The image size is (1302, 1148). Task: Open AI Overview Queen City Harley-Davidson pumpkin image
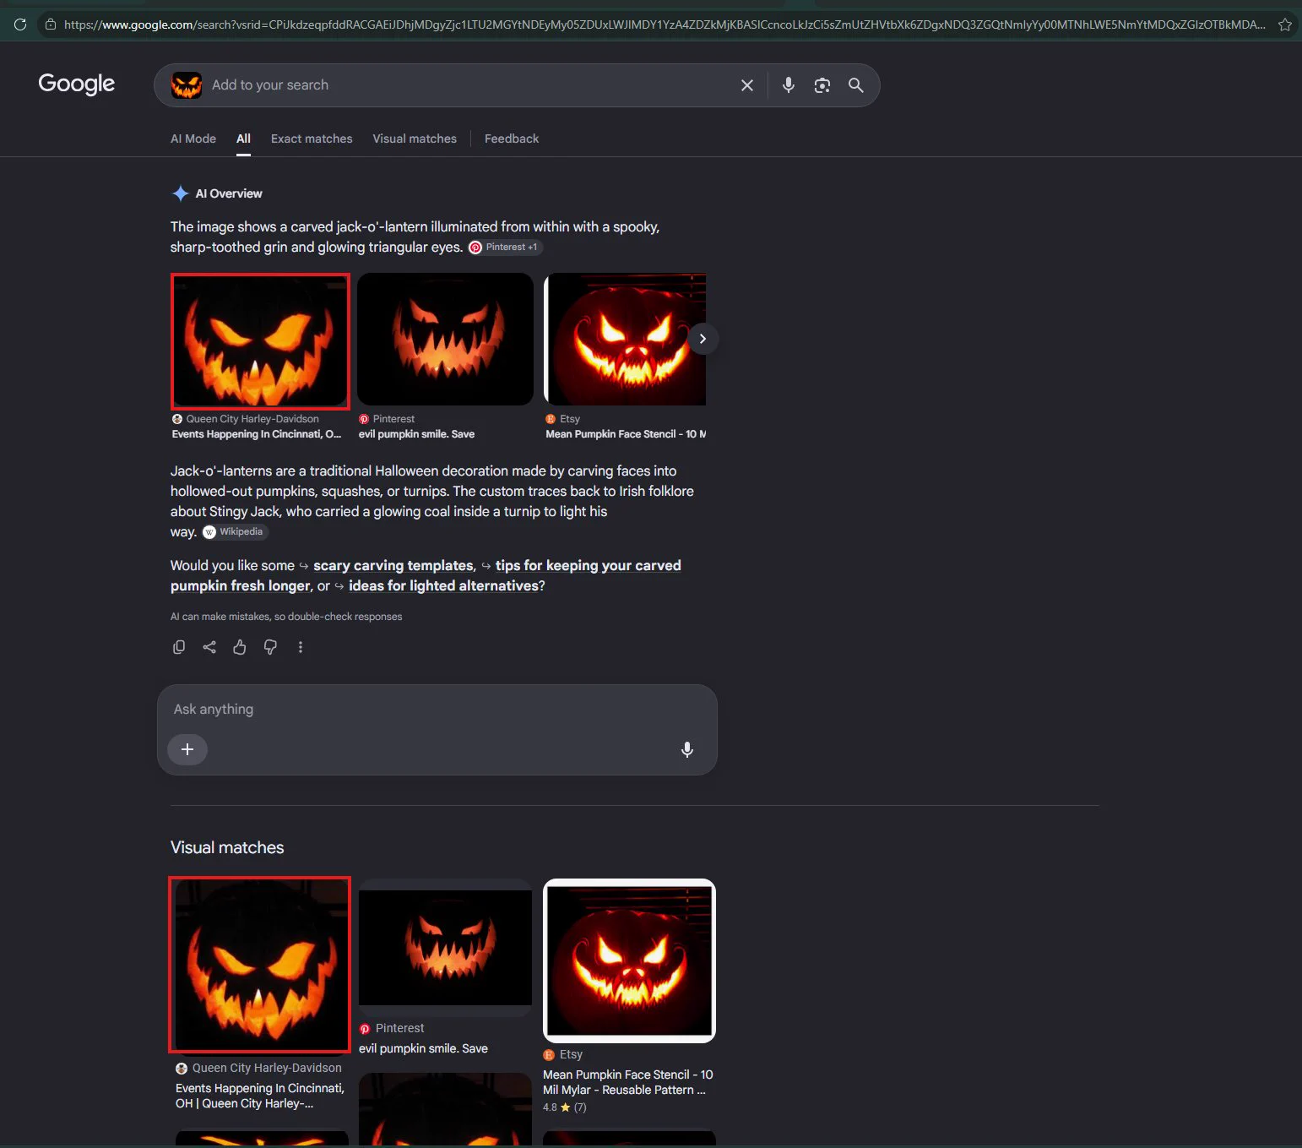tap(260, 340)
